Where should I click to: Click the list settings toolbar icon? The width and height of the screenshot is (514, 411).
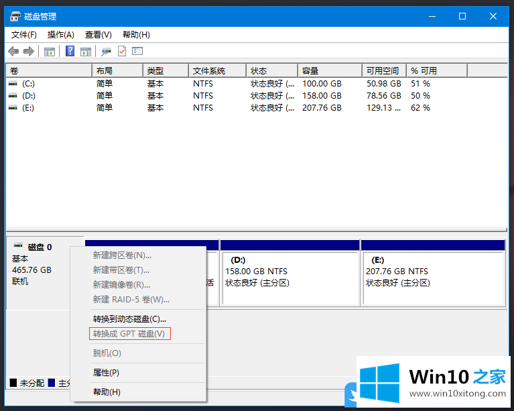(x=137, y=51)
